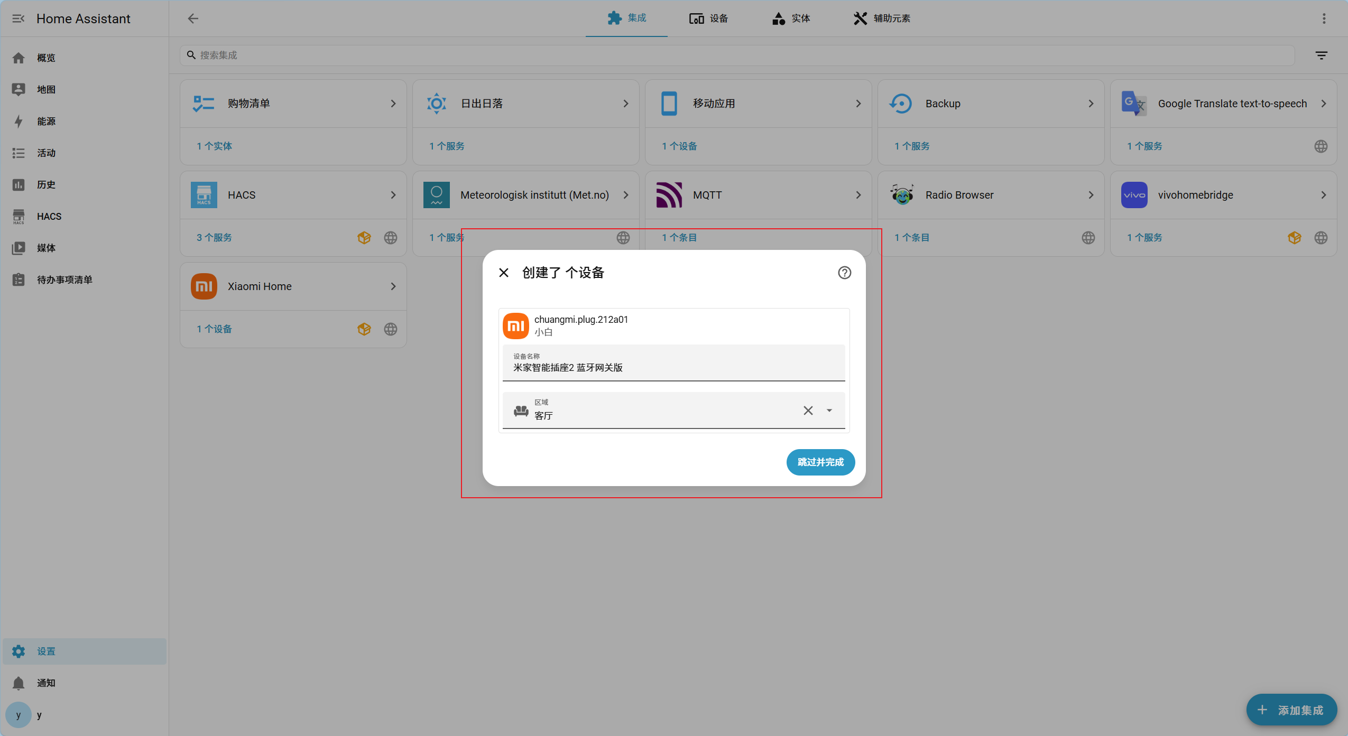Open the 媒体 sidebar section
The width and height of the screenshot is (1348, 736).
(x=45, y=248)
